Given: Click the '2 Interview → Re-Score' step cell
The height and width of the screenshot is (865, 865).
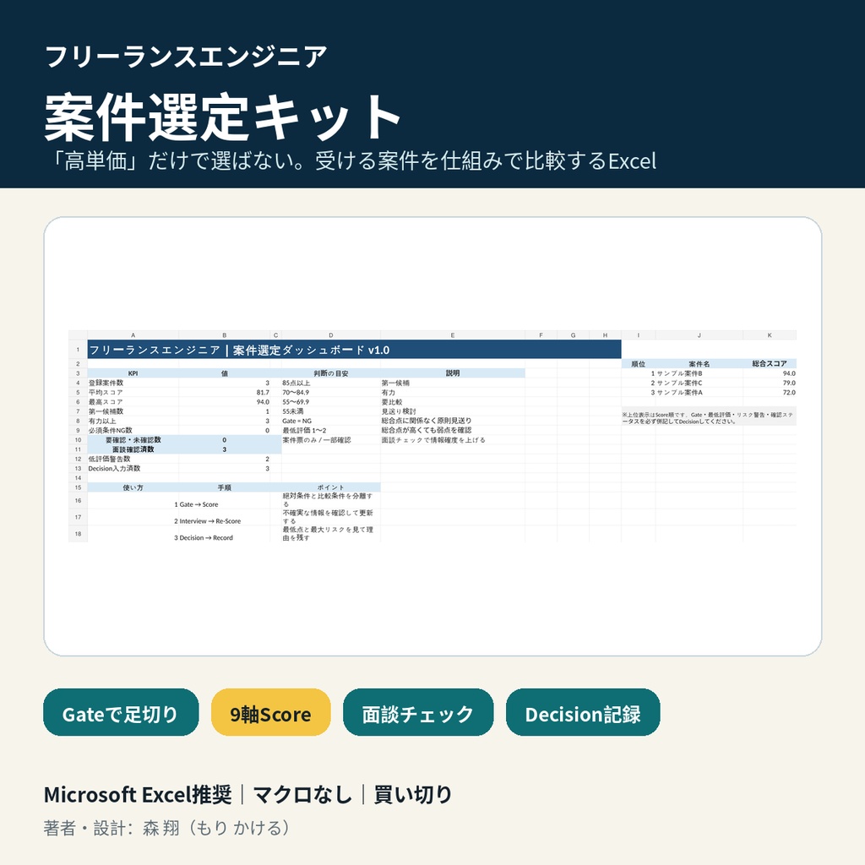Looking at the screenshot, I should [208, 521].
